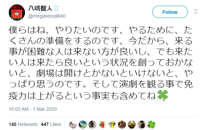Image resolution: width=201 pixels, height=130 pixels.
Task: Open the 八嶋智人 display name link
Action: point(40,8)
